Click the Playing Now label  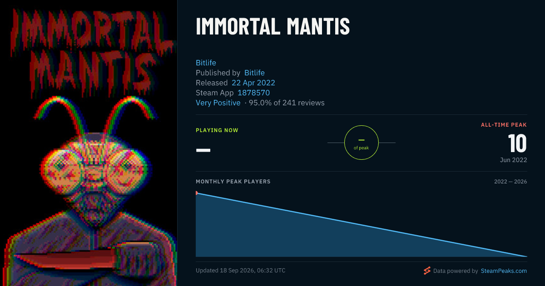coord(217,130)
